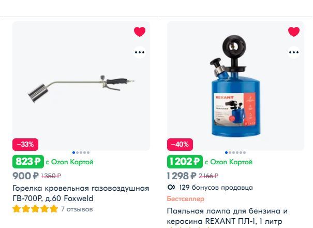The width and height of the screenshot is (313, 228).
Task: Click 'с Ozon Картой' text beside 1 202 ₽
Action: point(229,162)
